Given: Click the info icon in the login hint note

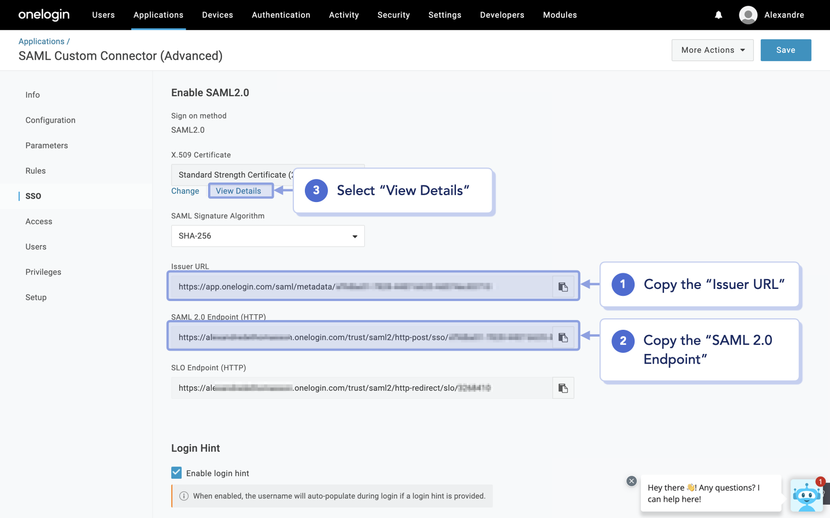Looking at the screenshot, I should [183, 496].
